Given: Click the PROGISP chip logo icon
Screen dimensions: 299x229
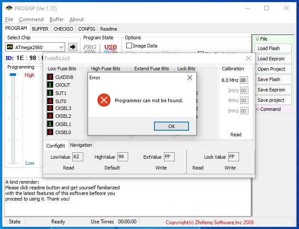Looking at the screenshot, I should pos(9,8).
